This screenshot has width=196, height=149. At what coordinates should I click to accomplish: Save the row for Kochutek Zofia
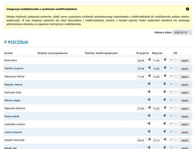[x=185, y=93]
